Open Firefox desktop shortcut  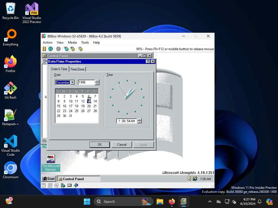[11, 64]
